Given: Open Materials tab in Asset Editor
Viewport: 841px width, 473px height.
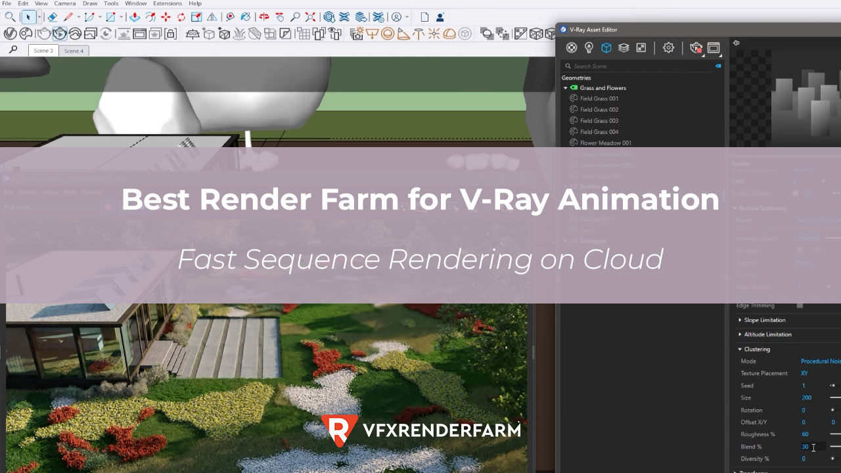Looking at the screenshot, I should (x=572, y=47).
